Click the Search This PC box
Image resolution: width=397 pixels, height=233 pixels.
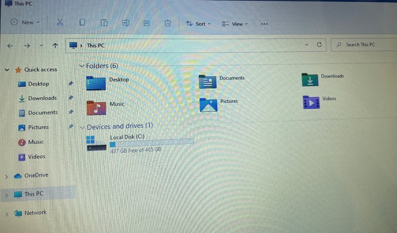click(x=364, y=45)
